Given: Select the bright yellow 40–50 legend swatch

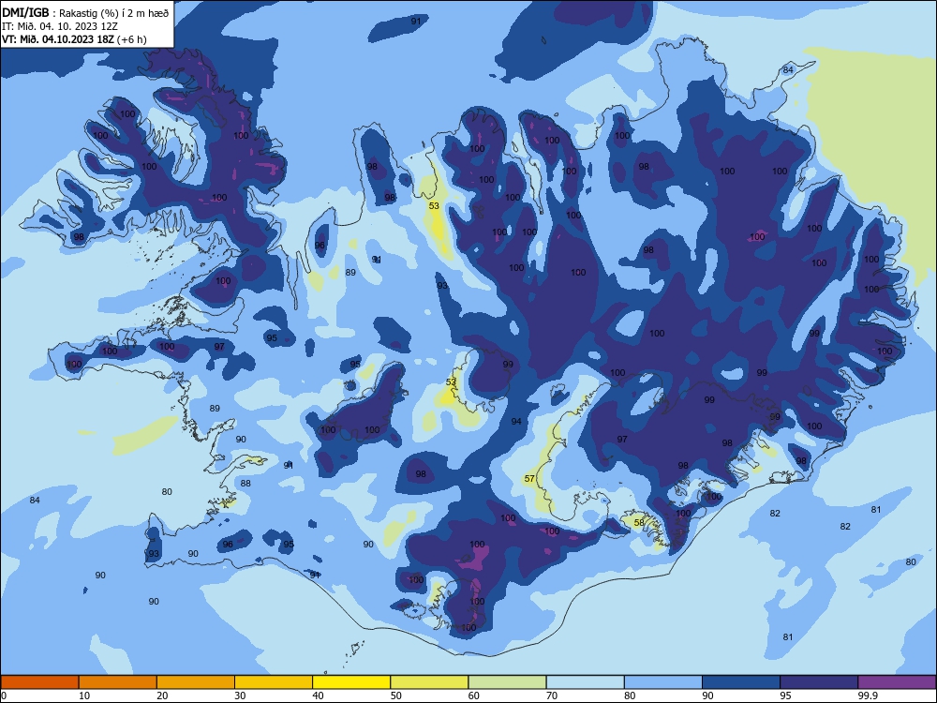Looking at the screenshot, I should (x=351, y=682).
